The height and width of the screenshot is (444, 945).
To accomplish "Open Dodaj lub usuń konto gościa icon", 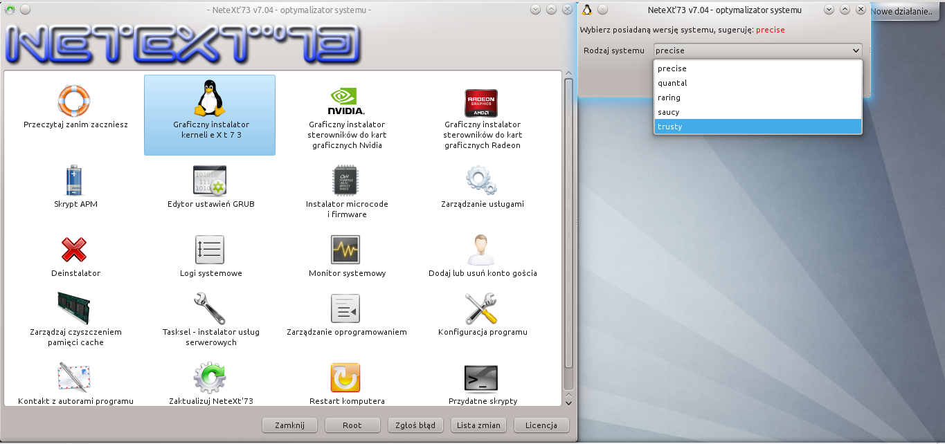I will 482,249.
